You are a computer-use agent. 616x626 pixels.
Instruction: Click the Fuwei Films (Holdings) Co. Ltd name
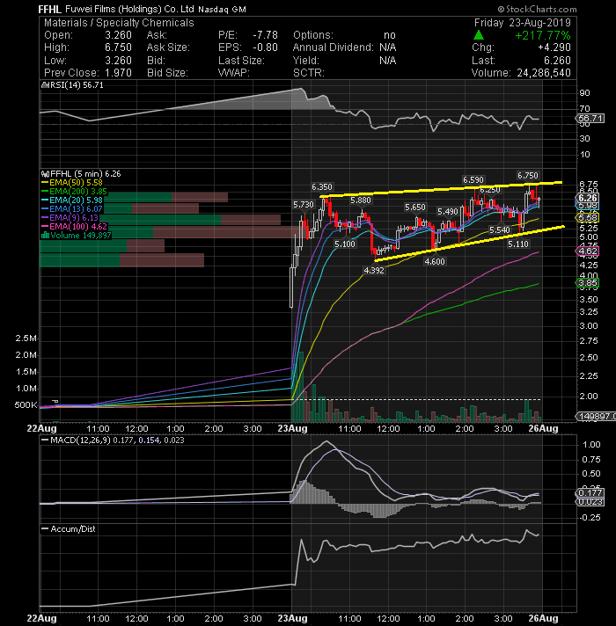click(129, 9)
